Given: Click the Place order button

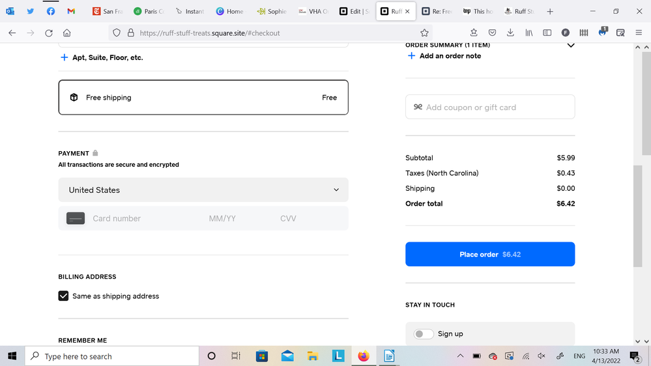Looking at the screenshot, I should click(x=490, y=255).
